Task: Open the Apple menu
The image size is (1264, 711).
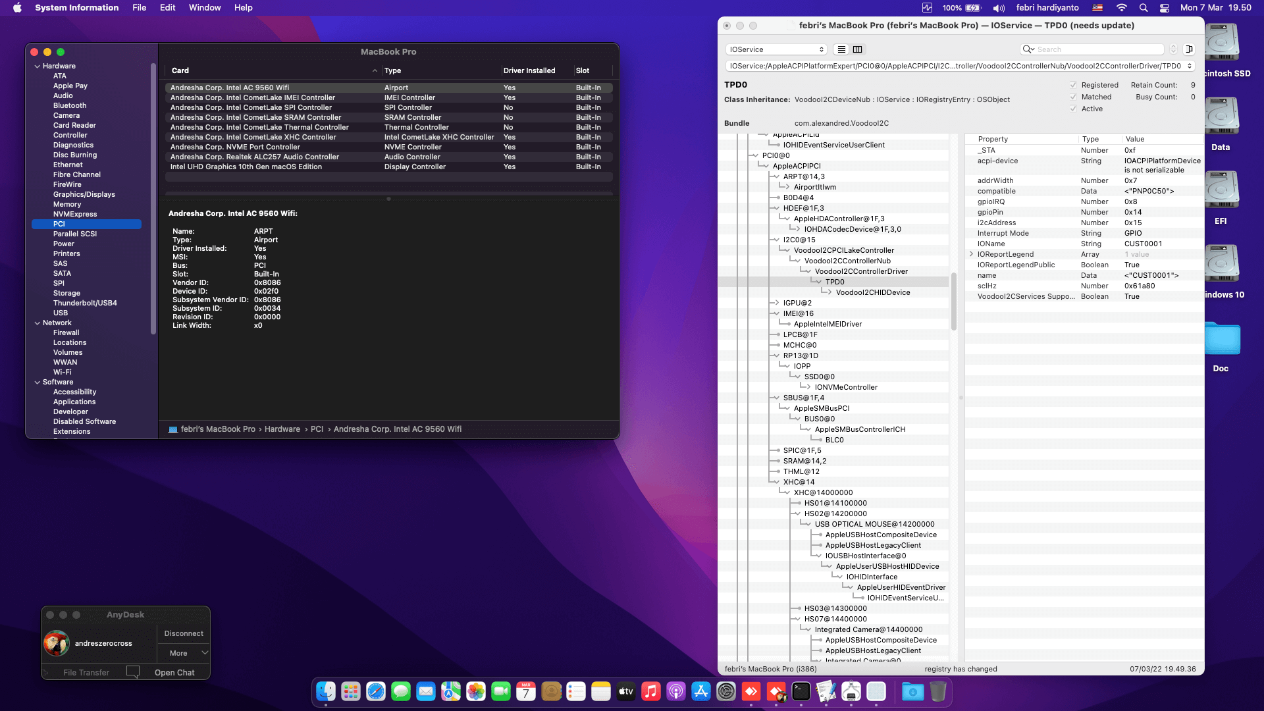Action: 18,8
